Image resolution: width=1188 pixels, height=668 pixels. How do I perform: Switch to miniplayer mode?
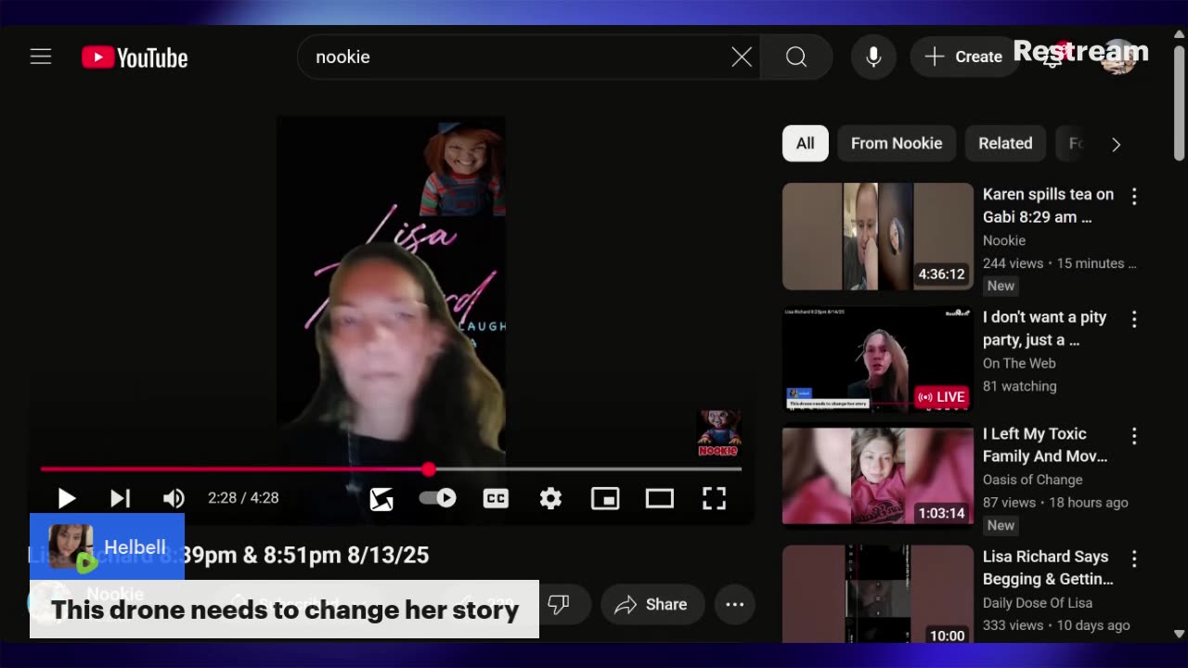(x=605, y=498)
